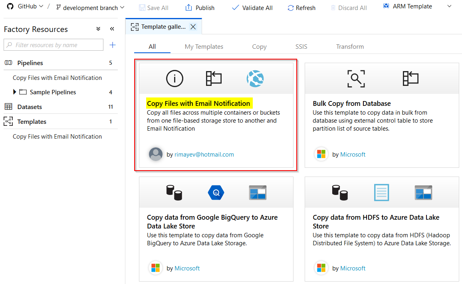Click the Templates section icon
This screenshot has width=462, height=284.
[8, 121]
